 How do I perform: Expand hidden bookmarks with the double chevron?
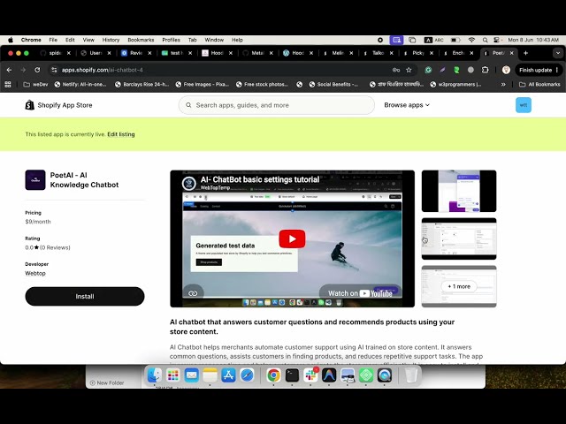503,85
